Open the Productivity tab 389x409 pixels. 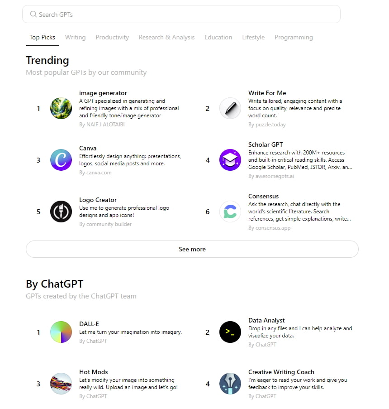[x=112, y=37]
